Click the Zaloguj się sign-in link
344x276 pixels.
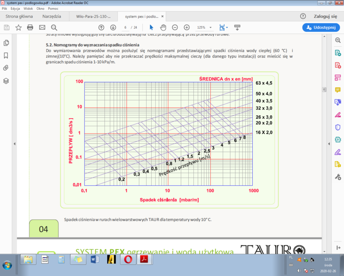tap(325, 17)
